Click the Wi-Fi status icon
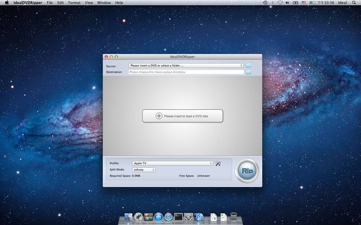 click(280, 3)
